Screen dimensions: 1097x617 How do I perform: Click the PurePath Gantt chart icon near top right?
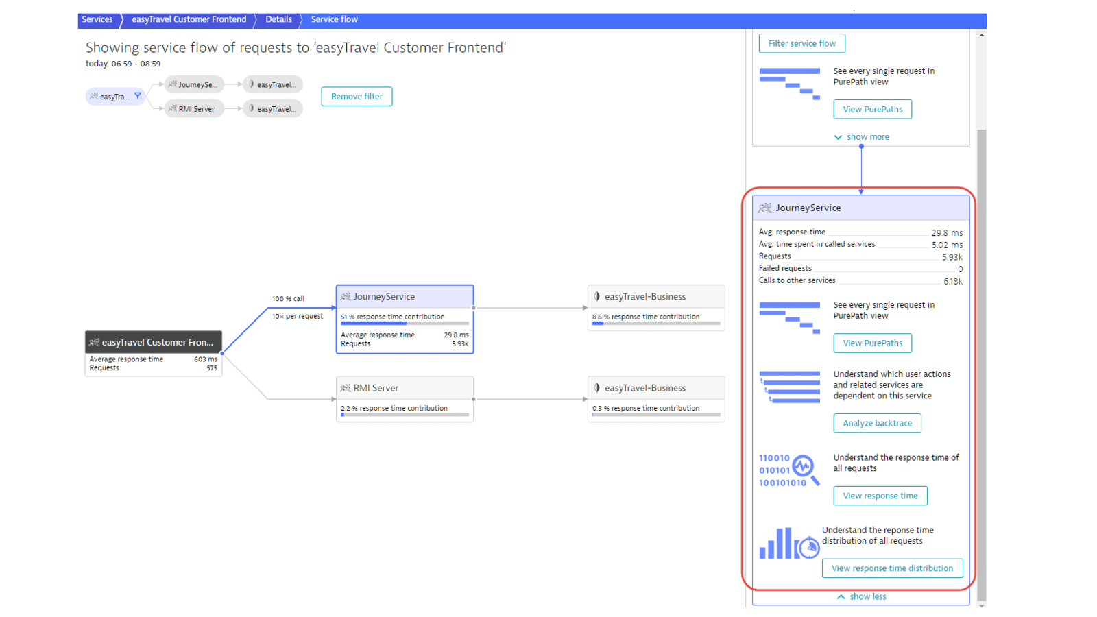point(790,82)
